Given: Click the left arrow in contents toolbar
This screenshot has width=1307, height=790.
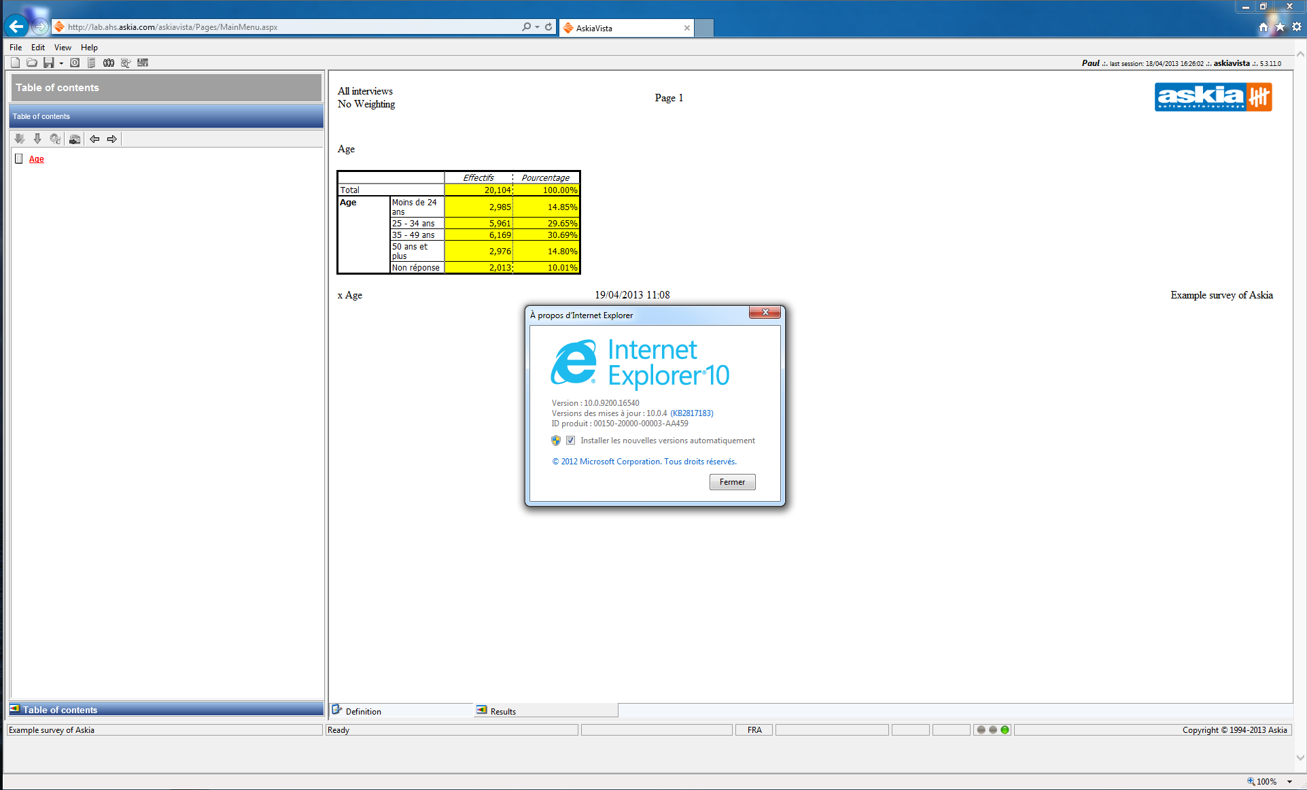Looking at the screenshot, I should point(94,139).
